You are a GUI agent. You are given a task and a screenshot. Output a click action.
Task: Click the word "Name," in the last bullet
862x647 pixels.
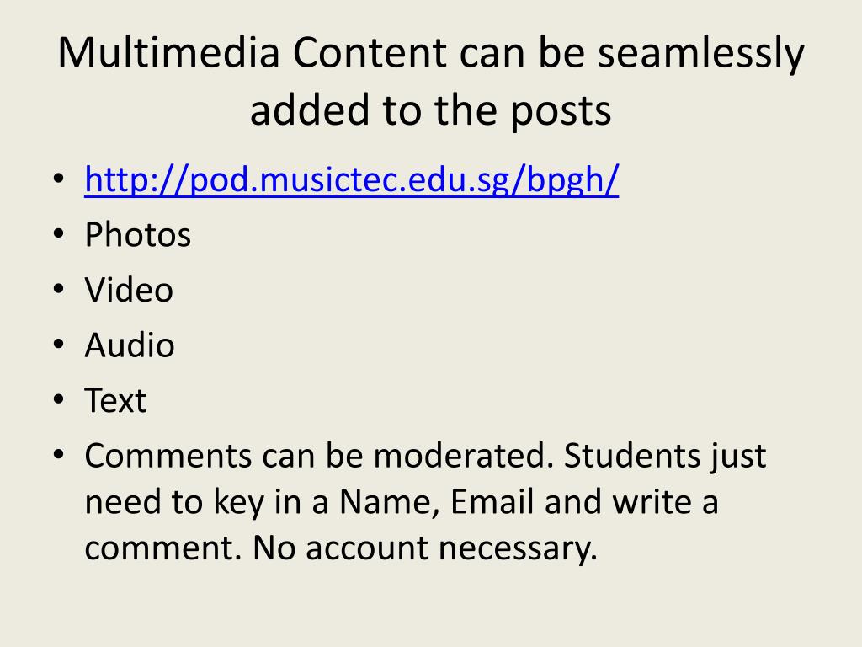[x=389, y=503]
